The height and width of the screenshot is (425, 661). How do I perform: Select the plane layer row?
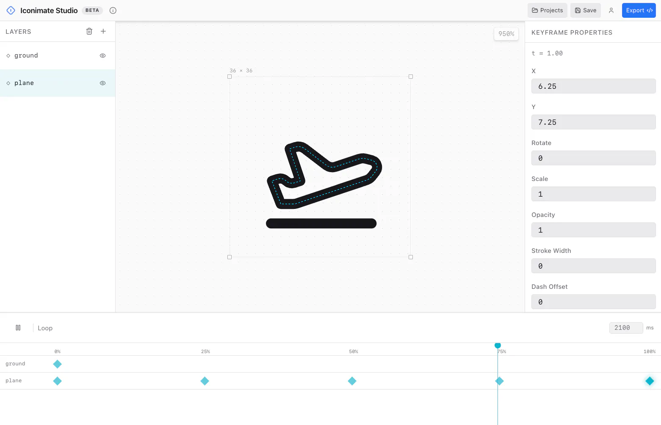point(58,83)
